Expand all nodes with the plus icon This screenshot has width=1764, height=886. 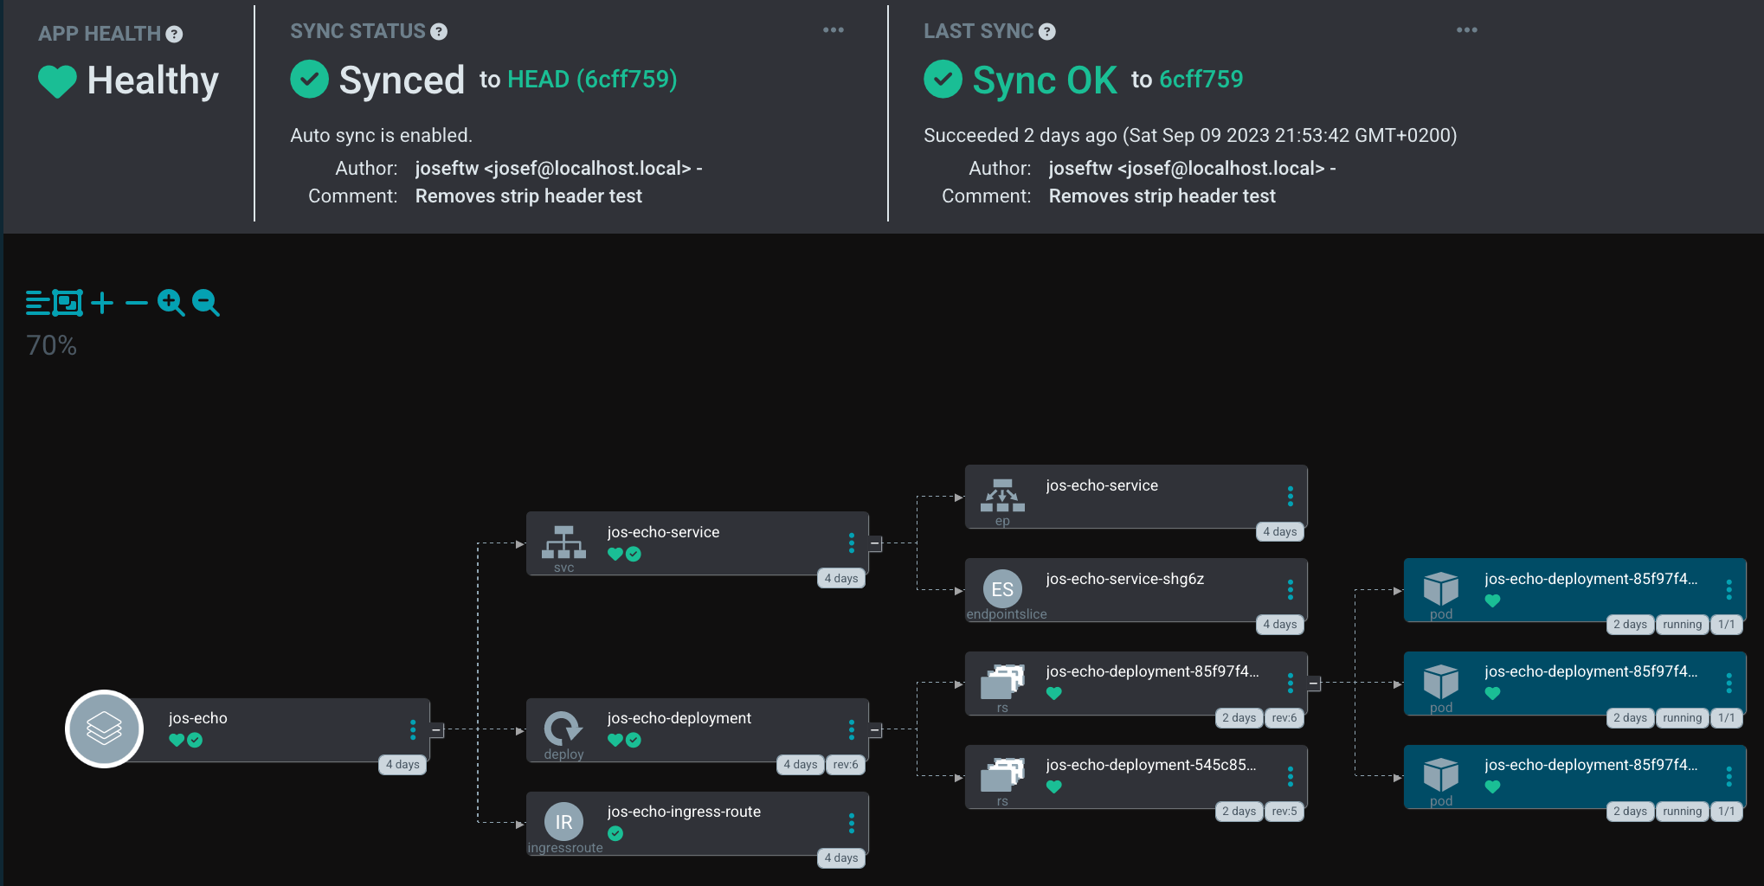(x=102, y=302)
